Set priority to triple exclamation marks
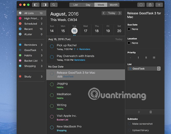The width and height of the screenshot is (171, 134). point(154,58)
